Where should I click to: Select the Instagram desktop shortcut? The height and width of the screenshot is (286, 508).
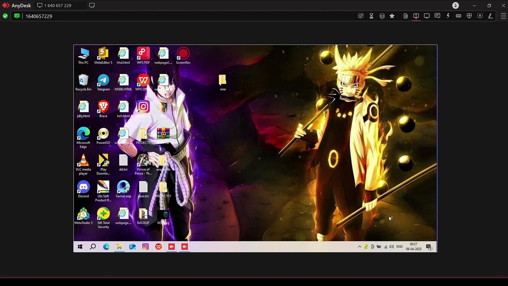click(x=143, y=109)
